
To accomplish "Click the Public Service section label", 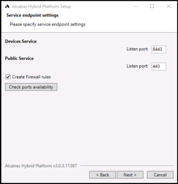I will 19,58.
